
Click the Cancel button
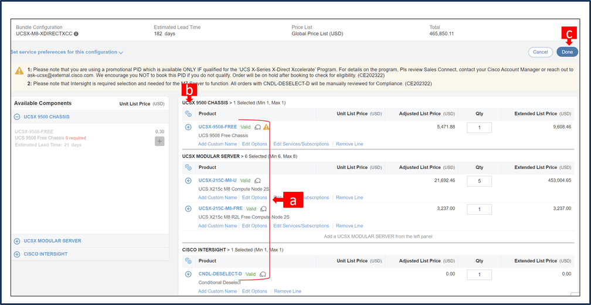click(540, 52)
